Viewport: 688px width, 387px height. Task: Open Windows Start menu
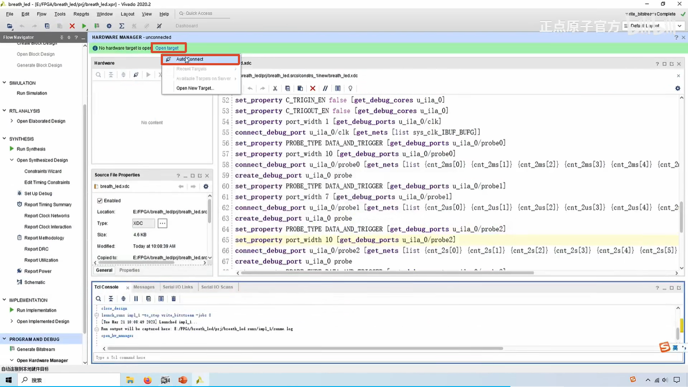(x=8, y=380)
